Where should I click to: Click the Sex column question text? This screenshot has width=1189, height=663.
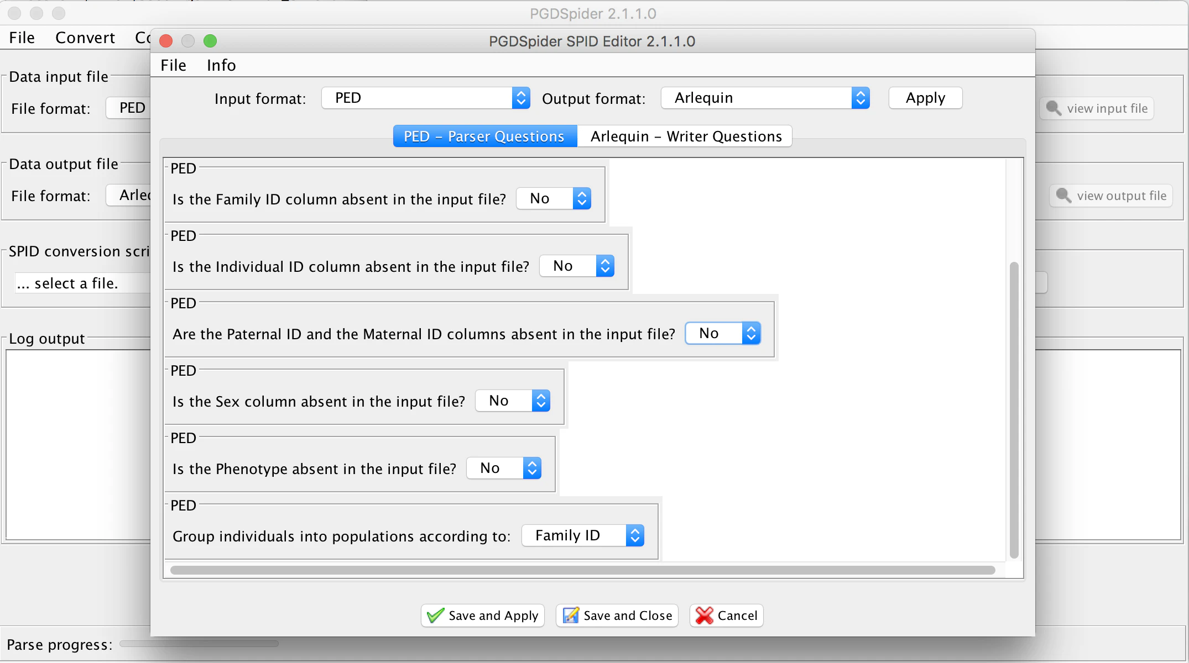tap(319, 401)
